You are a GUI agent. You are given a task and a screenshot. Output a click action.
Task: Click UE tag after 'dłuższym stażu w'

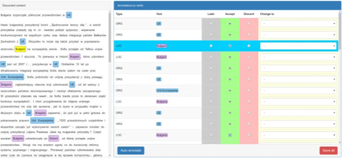click(x=29, y=113)
